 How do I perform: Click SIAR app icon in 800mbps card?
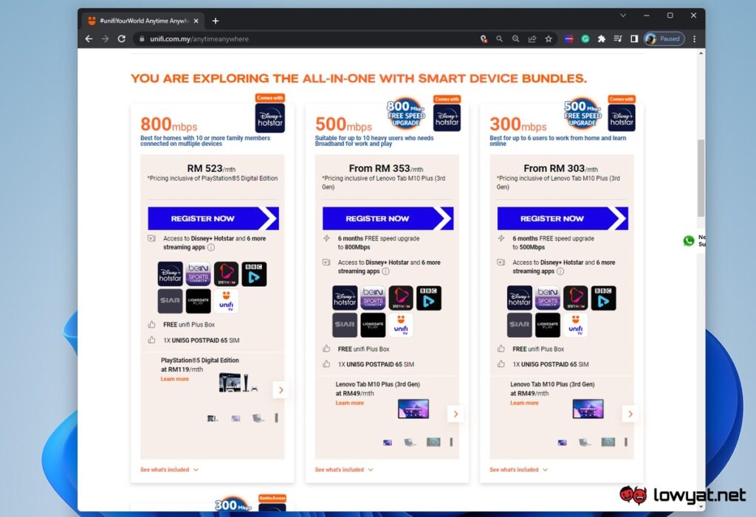[171, 301]
